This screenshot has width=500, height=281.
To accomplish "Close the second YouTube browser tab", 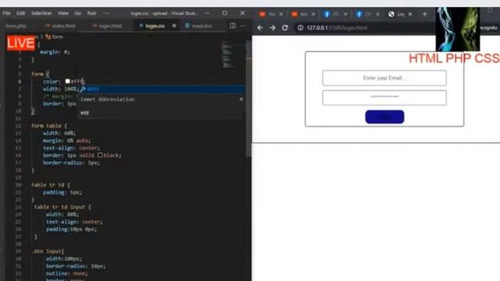I will (x=313, y=14).
